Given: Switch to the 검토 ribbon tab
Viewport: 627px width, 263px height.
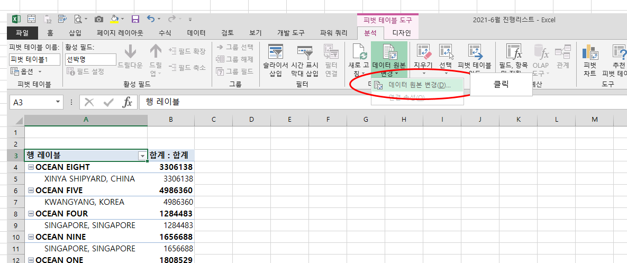Looking at the screenshot, I should (228, 33).
